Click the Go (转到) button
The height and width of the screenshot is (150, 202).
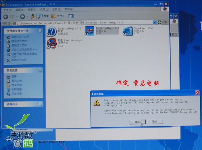163,22
